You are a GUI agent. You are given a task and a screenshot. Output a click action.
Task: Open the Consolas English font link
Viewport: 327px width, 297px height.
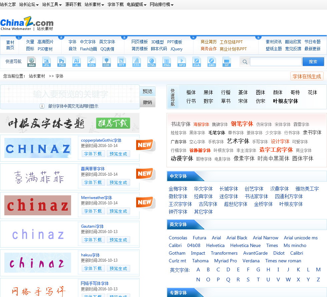(178, 238)
